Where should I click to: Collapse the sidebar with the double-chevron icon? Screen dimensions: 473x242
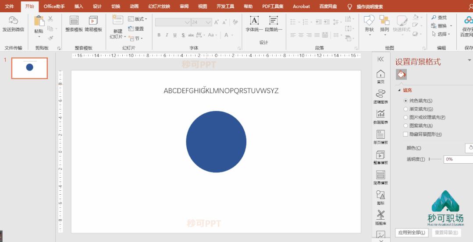(381, 59)
